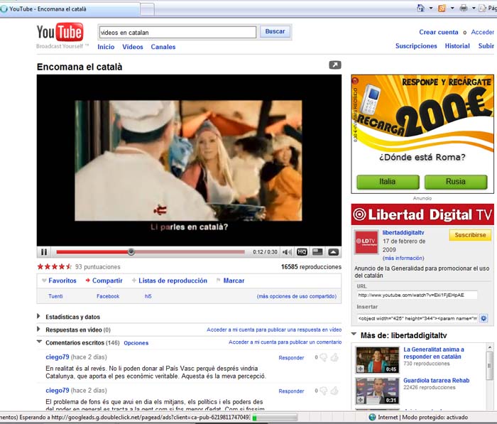
Task: Open the Print options dropdown arrow
Action: [x=474, y=9]
